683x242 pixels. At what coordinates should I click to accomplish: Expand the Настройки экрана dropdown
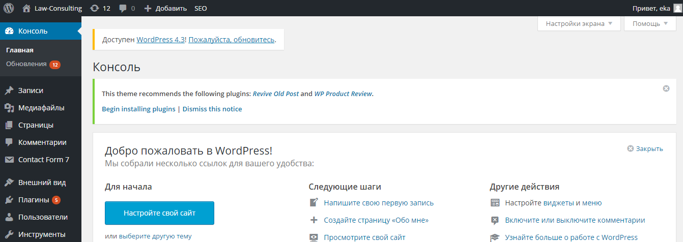(579, 23)
